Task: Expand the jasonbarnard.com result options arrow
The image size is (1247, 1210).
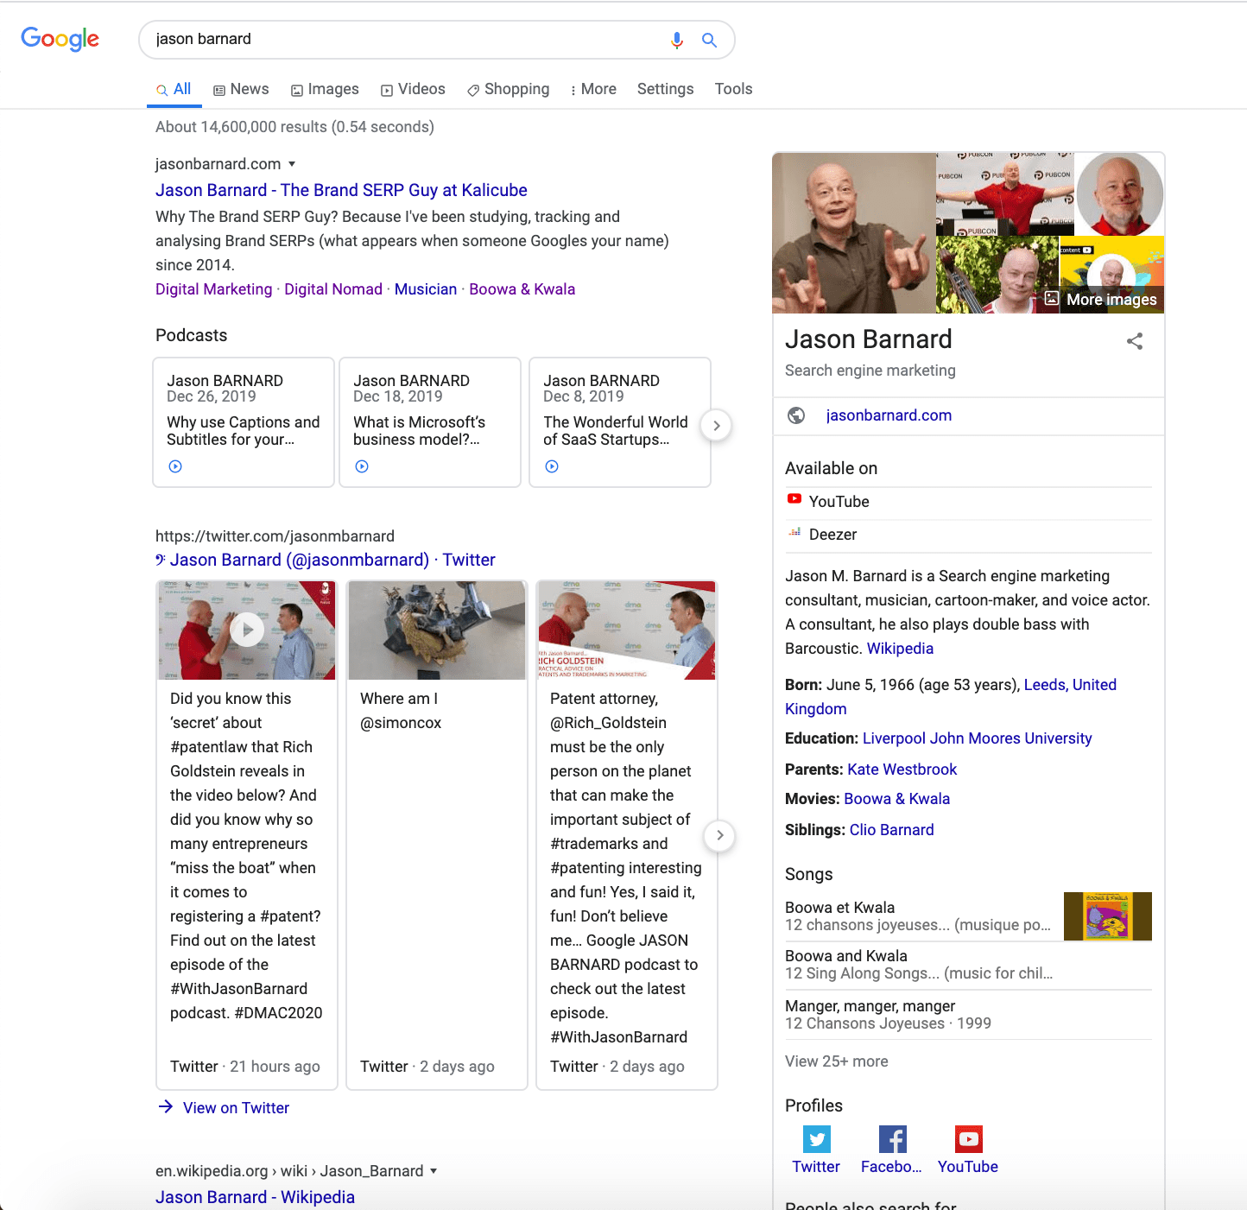Action: (x=292, y=164)
